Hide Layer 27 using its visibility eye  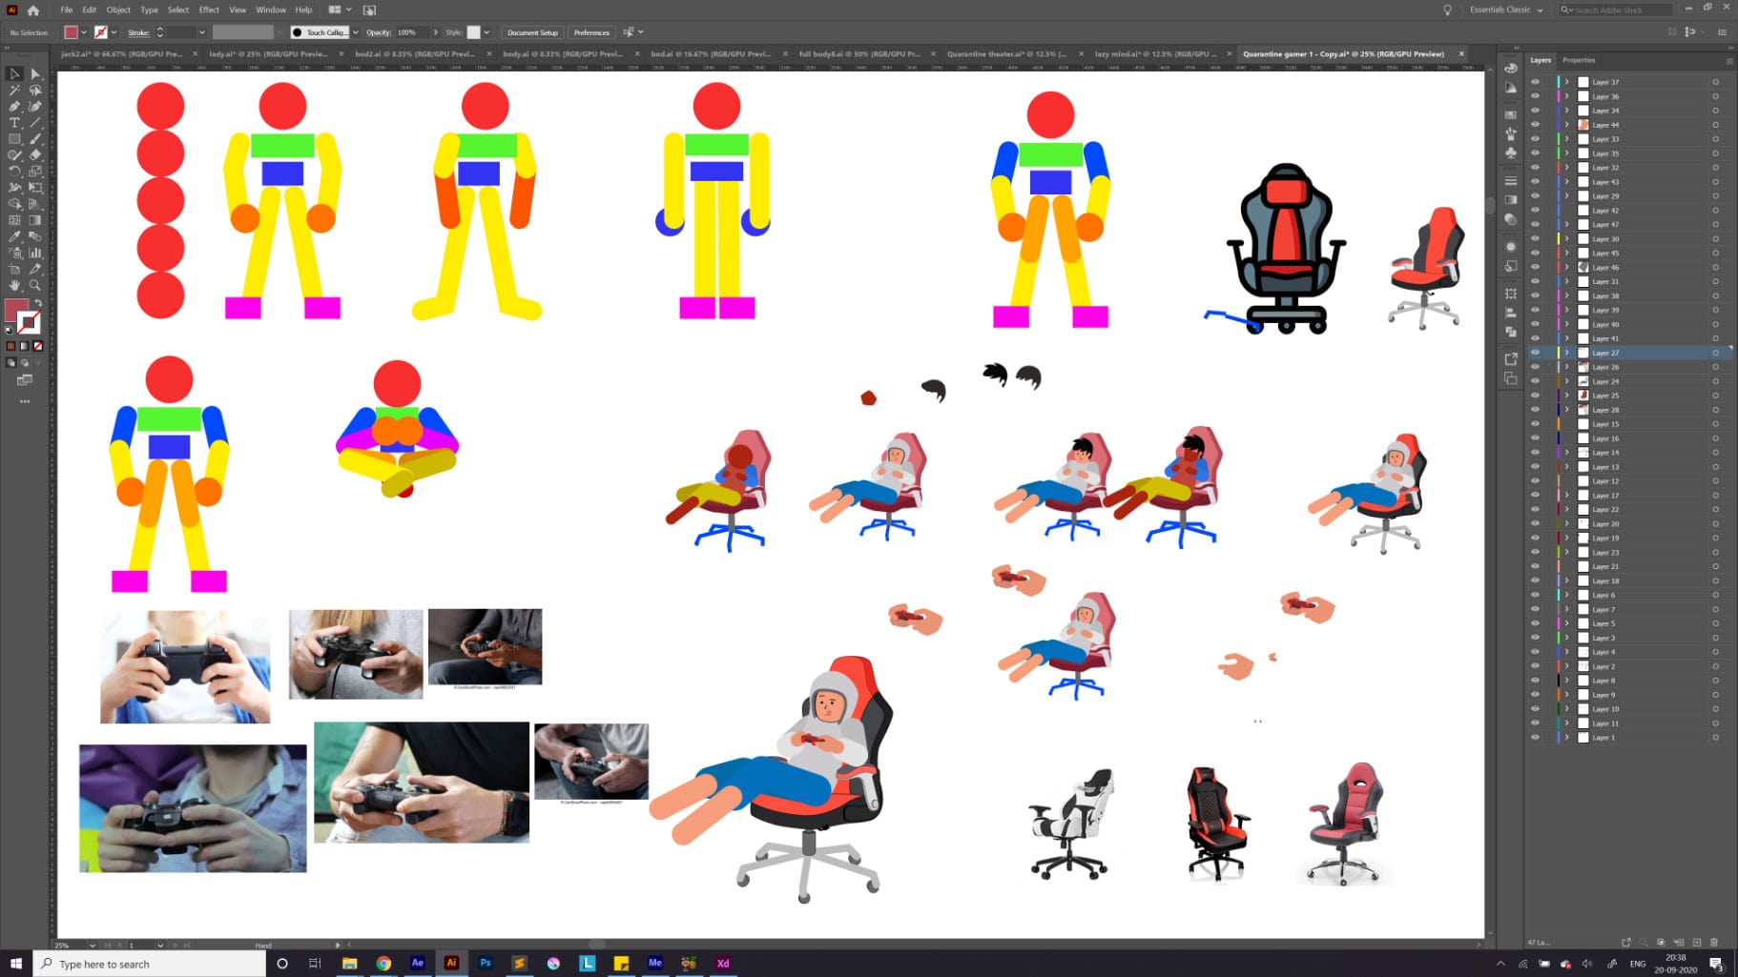1534,353
